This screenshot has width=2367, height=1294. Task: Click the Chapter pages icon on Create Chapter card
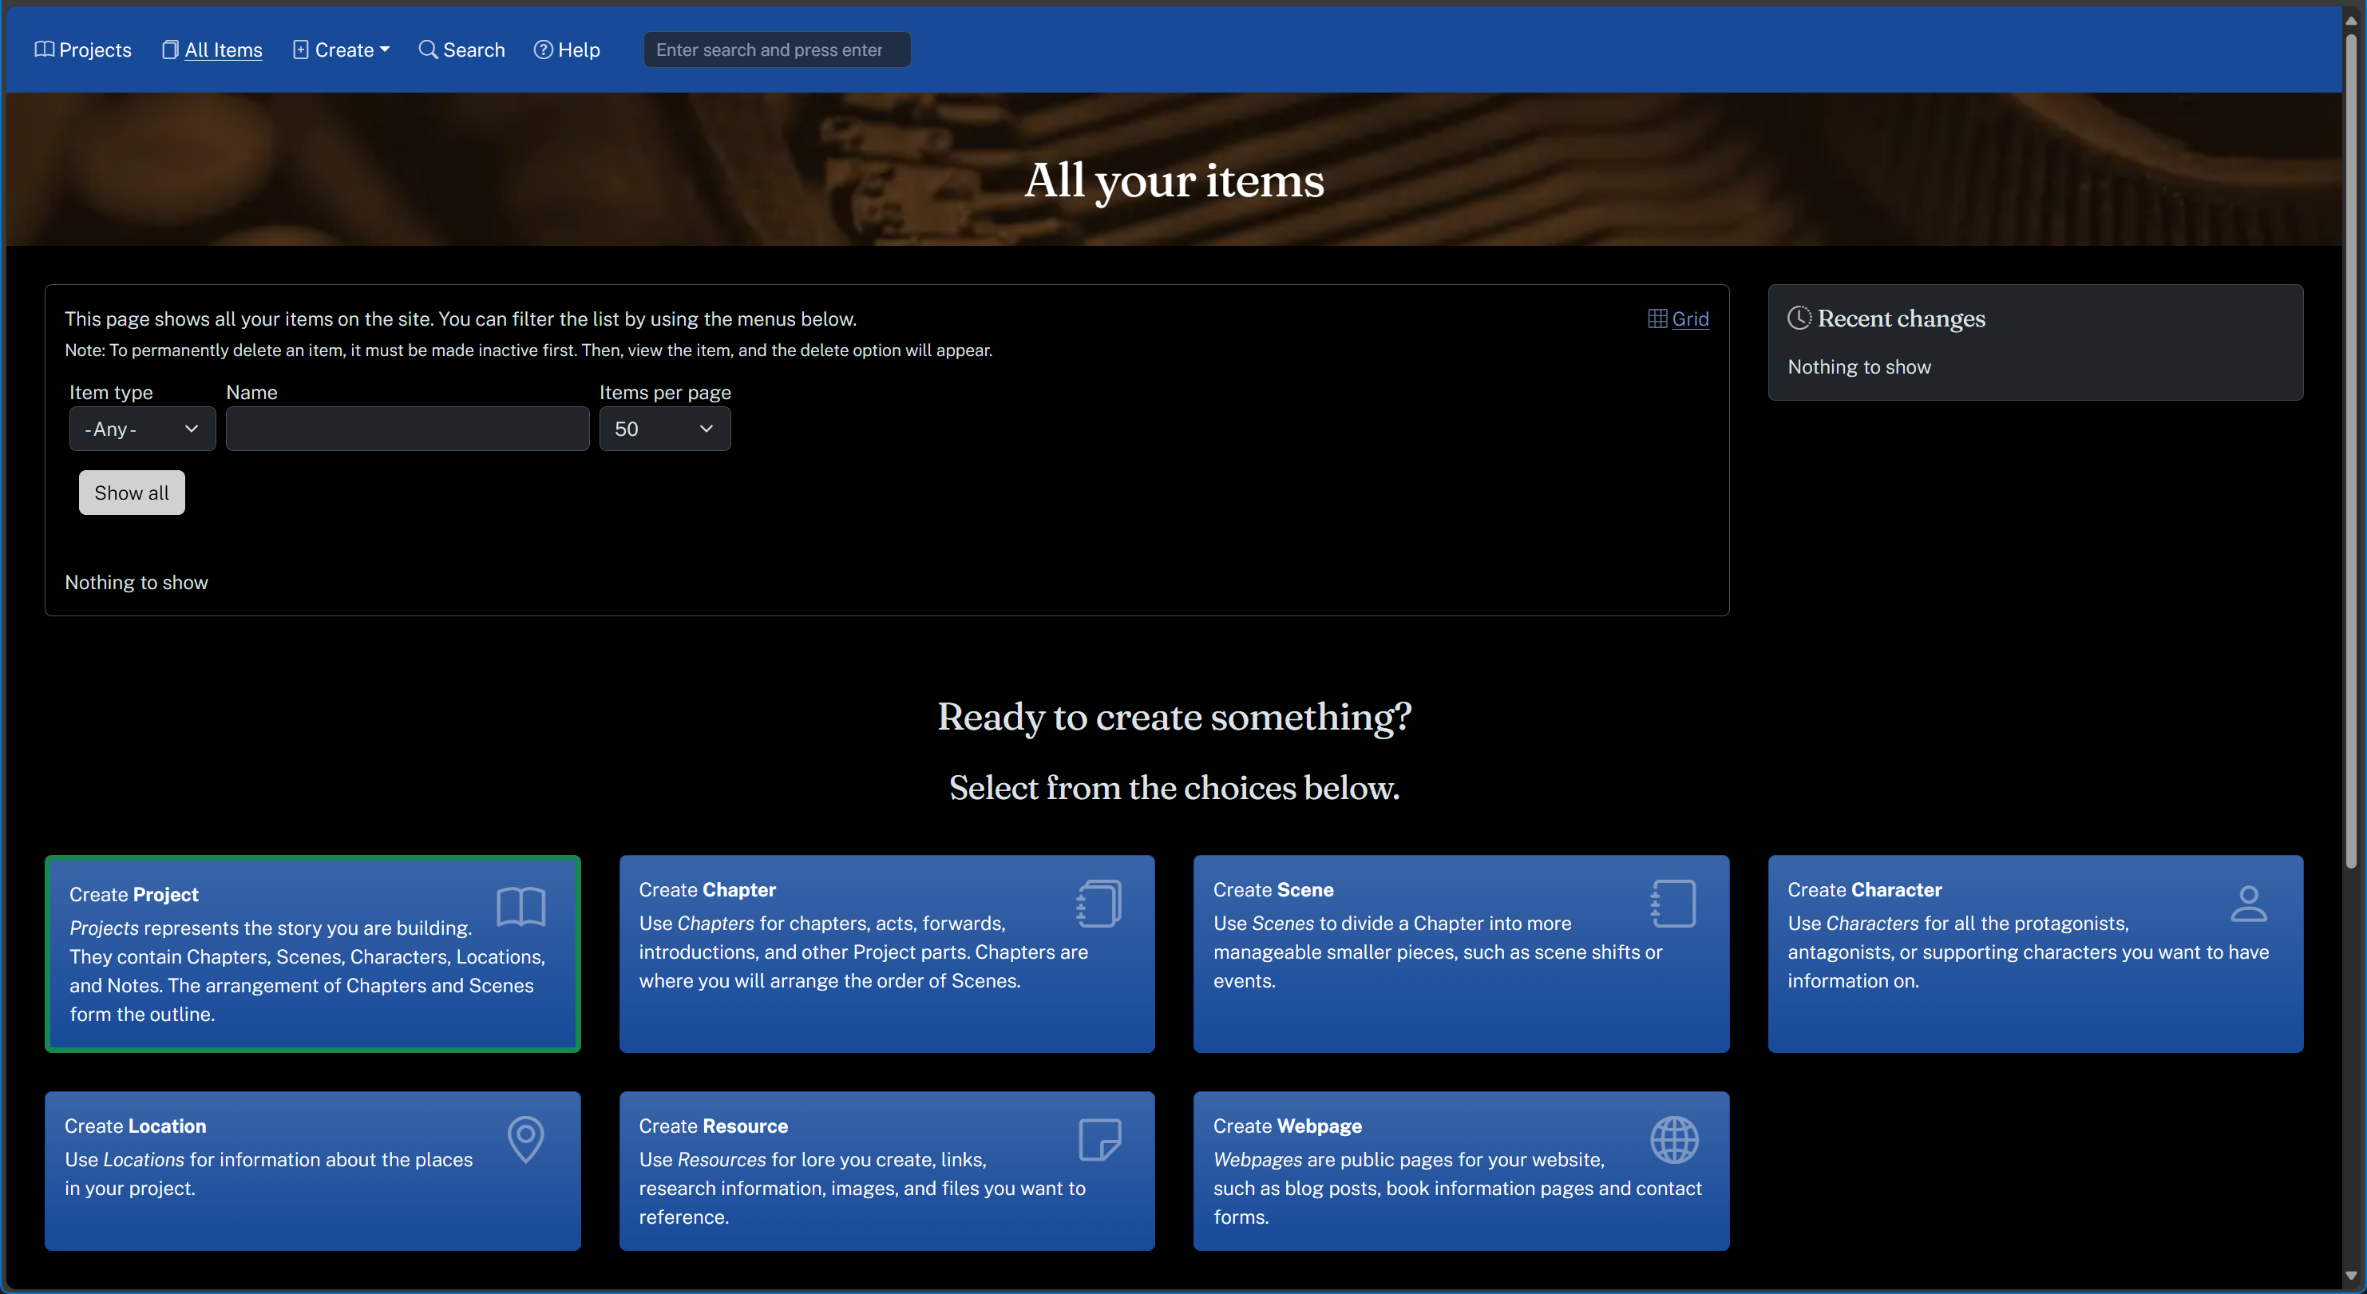[x=1099, y=904]
